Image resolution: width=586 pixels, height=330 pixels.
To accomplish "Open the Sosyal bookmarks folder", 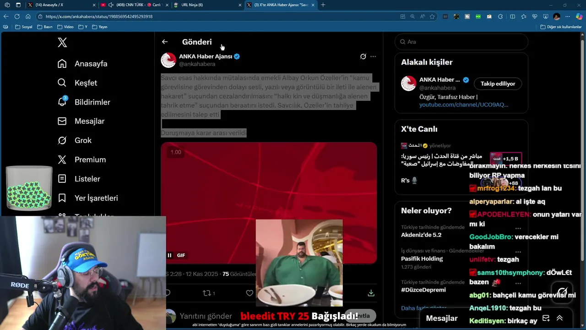I will pyautogui.click(x=24, y=27).
